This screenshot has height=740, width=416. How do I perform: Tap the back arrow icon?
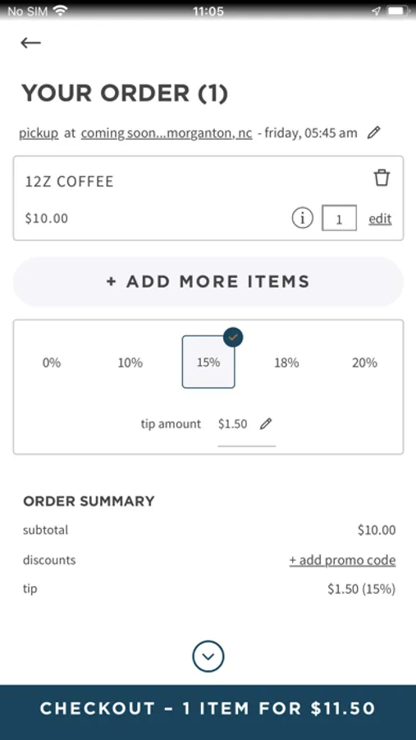click(30, 43)
